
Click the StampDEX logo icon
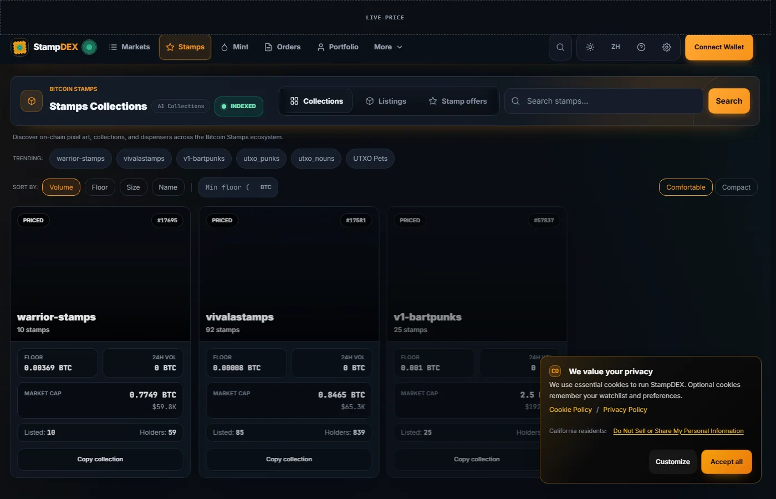click(20, 47)
